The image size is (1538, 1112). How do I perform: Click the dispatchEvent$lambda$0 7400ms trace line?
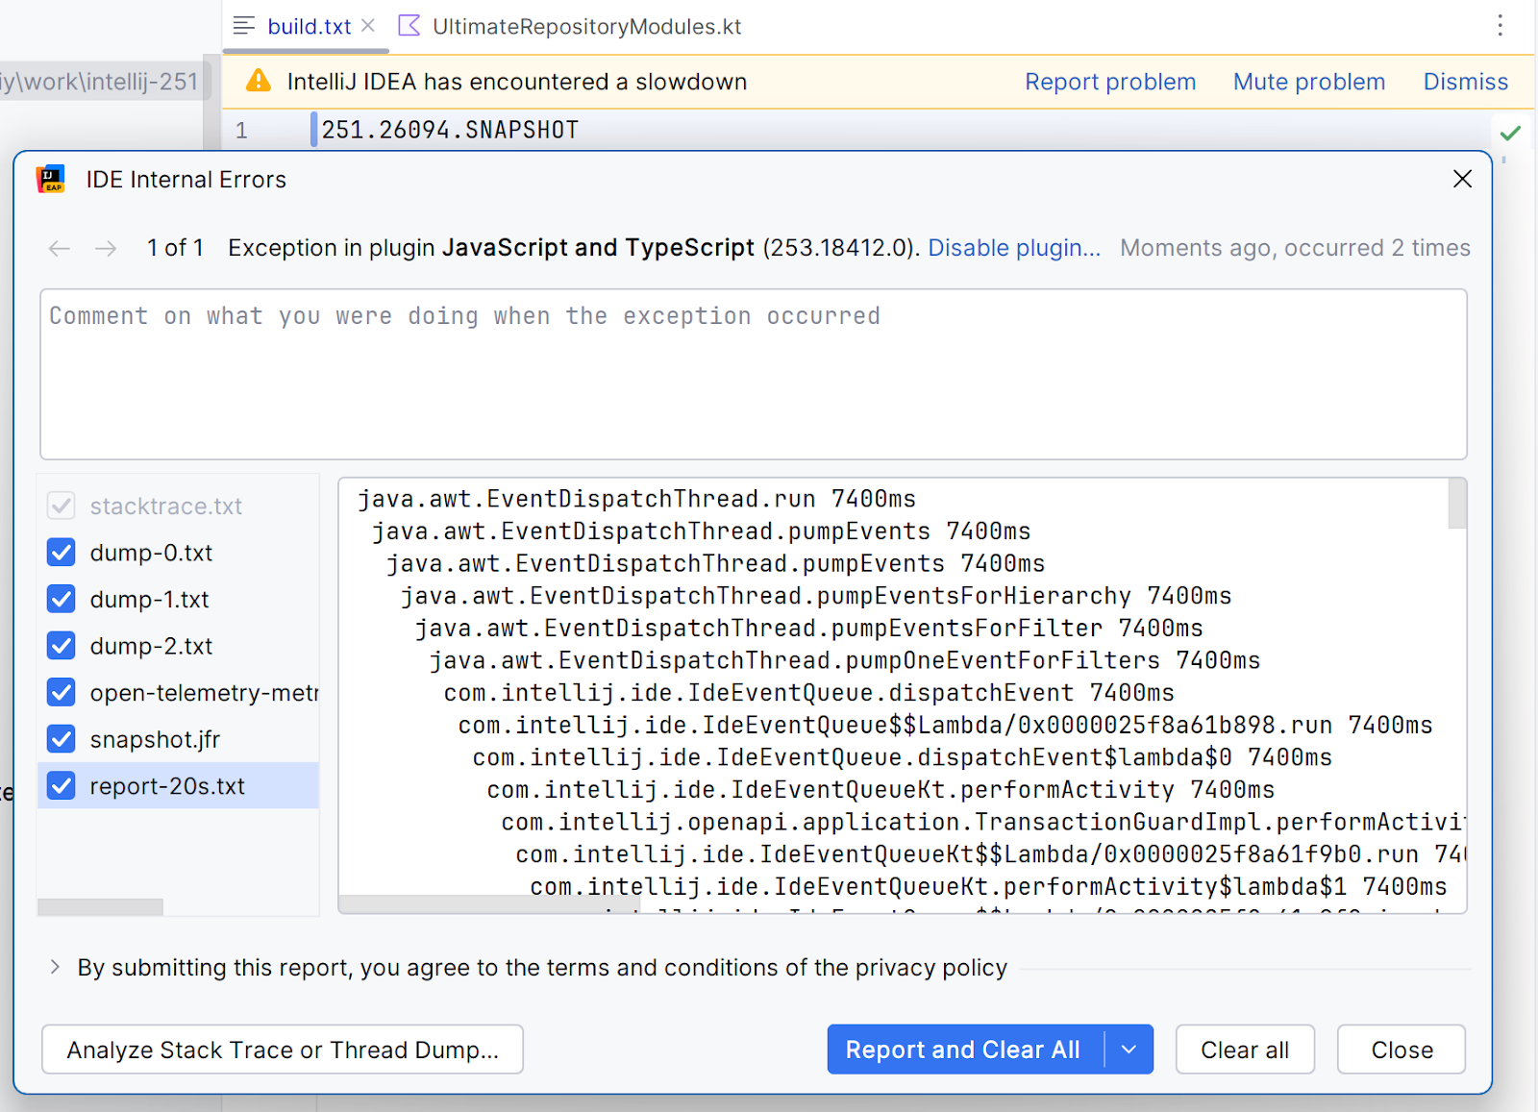(902, 757)
